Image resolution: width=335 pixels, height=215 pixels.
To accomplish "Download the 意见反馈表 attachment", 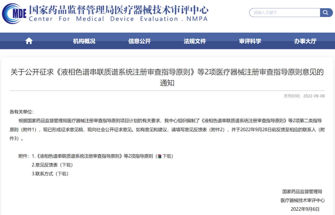I will (x=66, y=165).
